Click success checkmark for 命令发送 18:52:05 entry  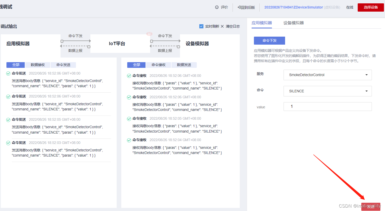point(8,120)
